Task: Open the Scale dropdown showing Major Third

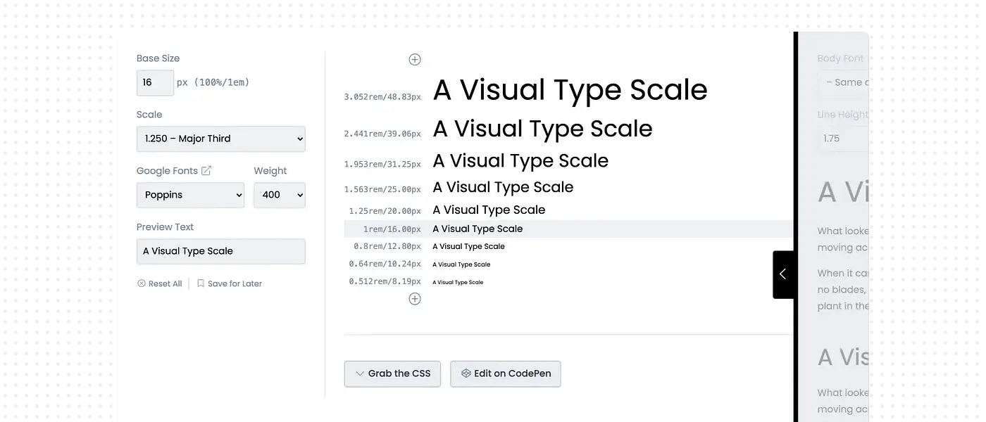Action: (x=220, y=139)
